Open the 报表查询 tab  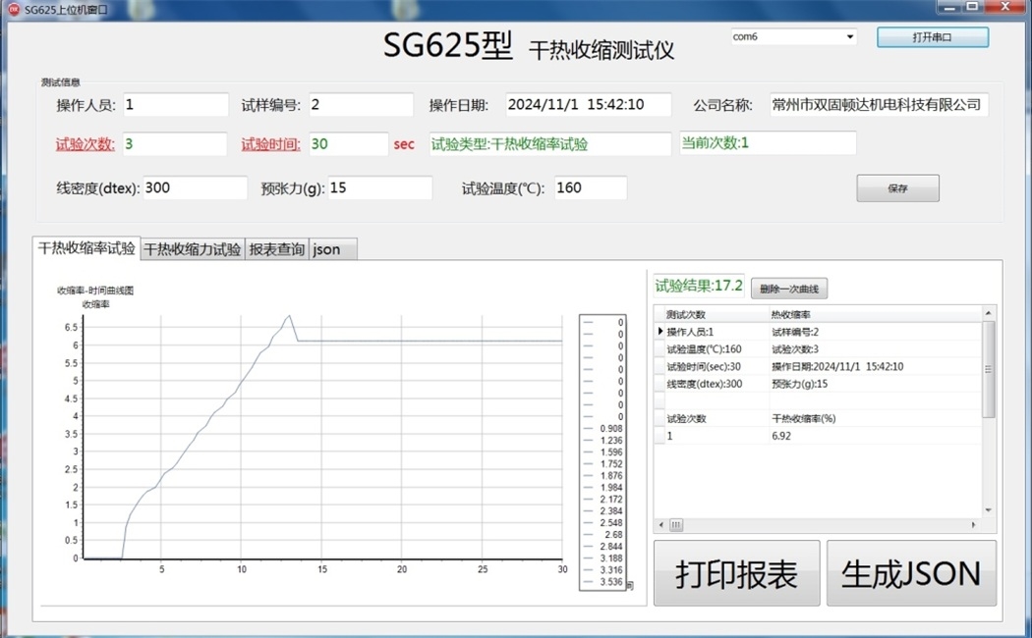click(276, 249)
